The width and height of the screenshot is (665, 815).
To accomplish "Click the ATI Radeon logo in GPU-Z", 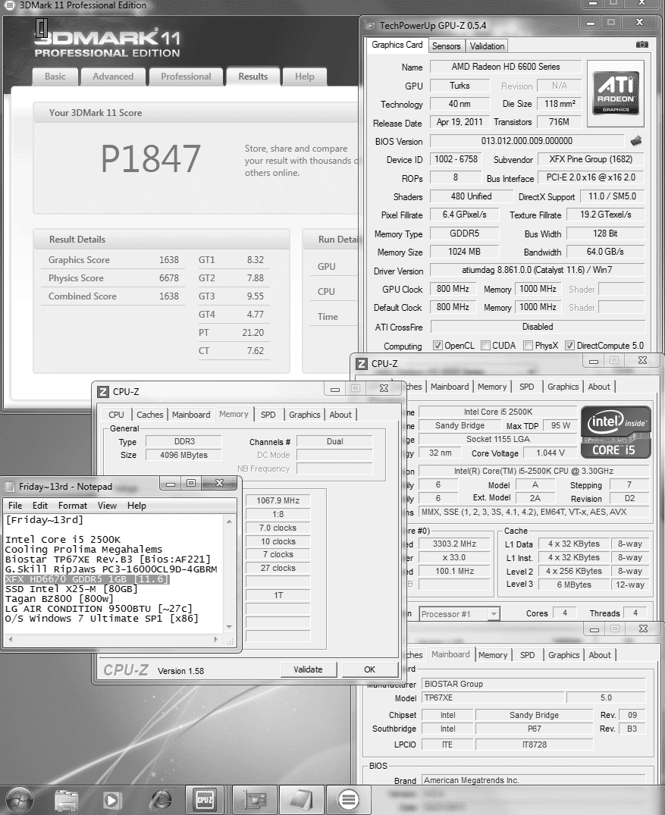I will [x=616, y=93].
